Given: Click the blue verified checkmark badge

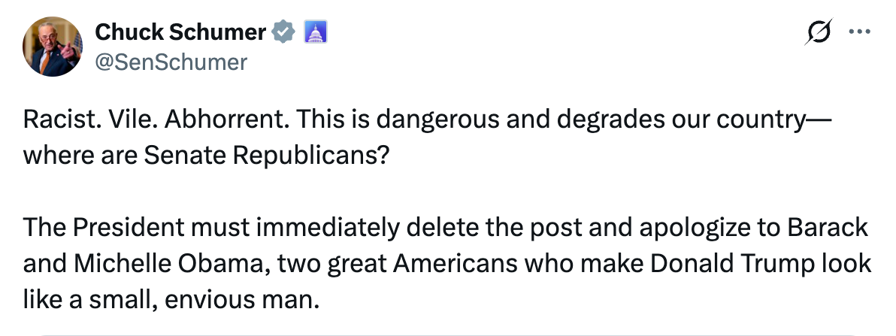Looking at the screenshot, I should pyautogui.click(x=283, y=32).
